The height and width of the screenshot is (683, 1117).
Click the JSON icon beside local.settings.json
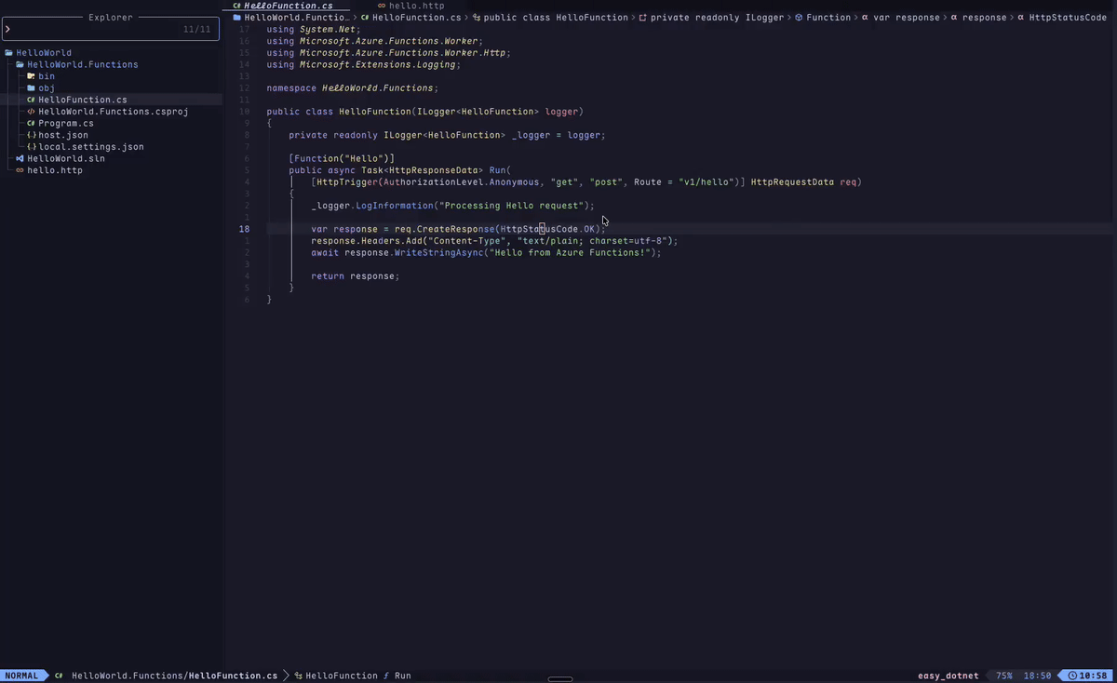(x=31, y=147)
